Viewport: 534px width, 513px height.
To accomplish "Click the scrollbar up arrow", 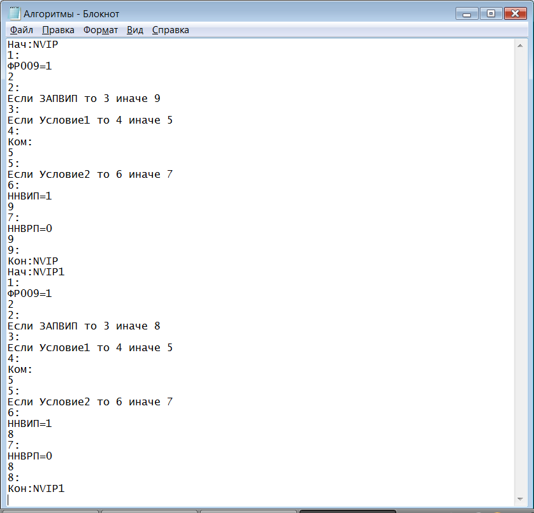I will click(x=520, y=46).
